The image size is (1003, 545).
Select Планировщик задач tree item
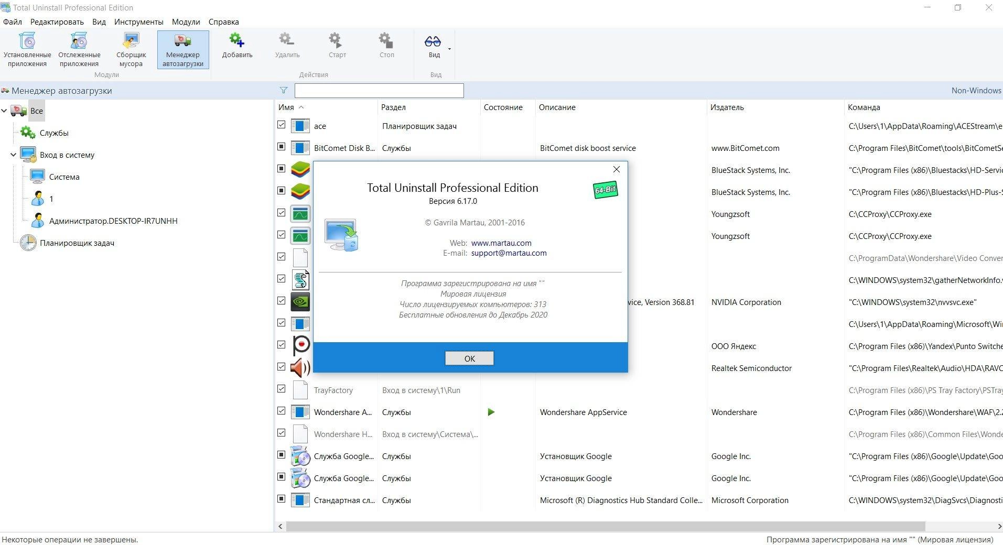pyautogui.click(x=77, y=243)
